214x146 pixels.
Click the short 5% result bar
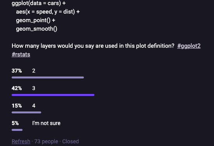(x=17, y=130)
